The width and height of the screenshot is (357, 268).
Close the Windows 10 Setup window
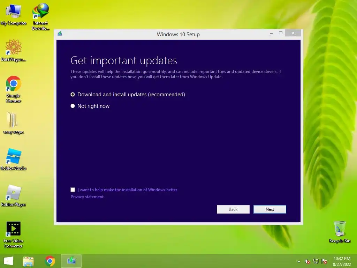[x=293, y=33]
